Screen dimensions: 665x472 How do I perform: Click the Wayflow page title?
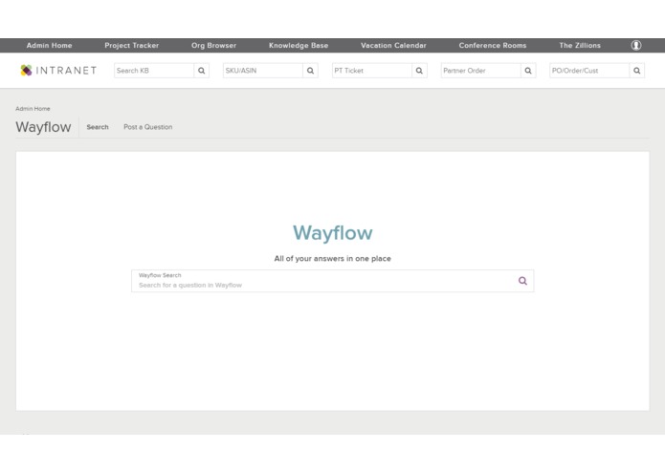point(43,127)
